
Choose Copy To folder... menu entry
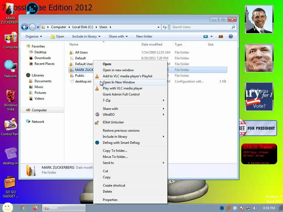point(130,151)
